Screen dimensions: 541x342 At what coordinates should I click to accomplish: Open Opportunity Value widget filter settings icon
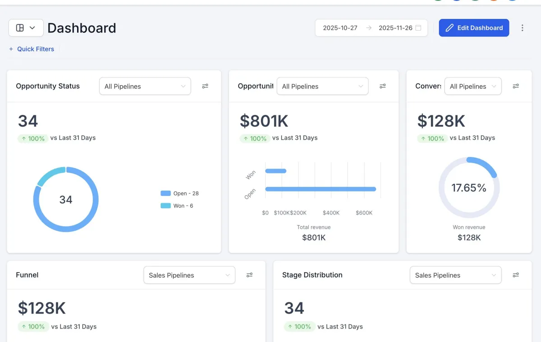383,86
